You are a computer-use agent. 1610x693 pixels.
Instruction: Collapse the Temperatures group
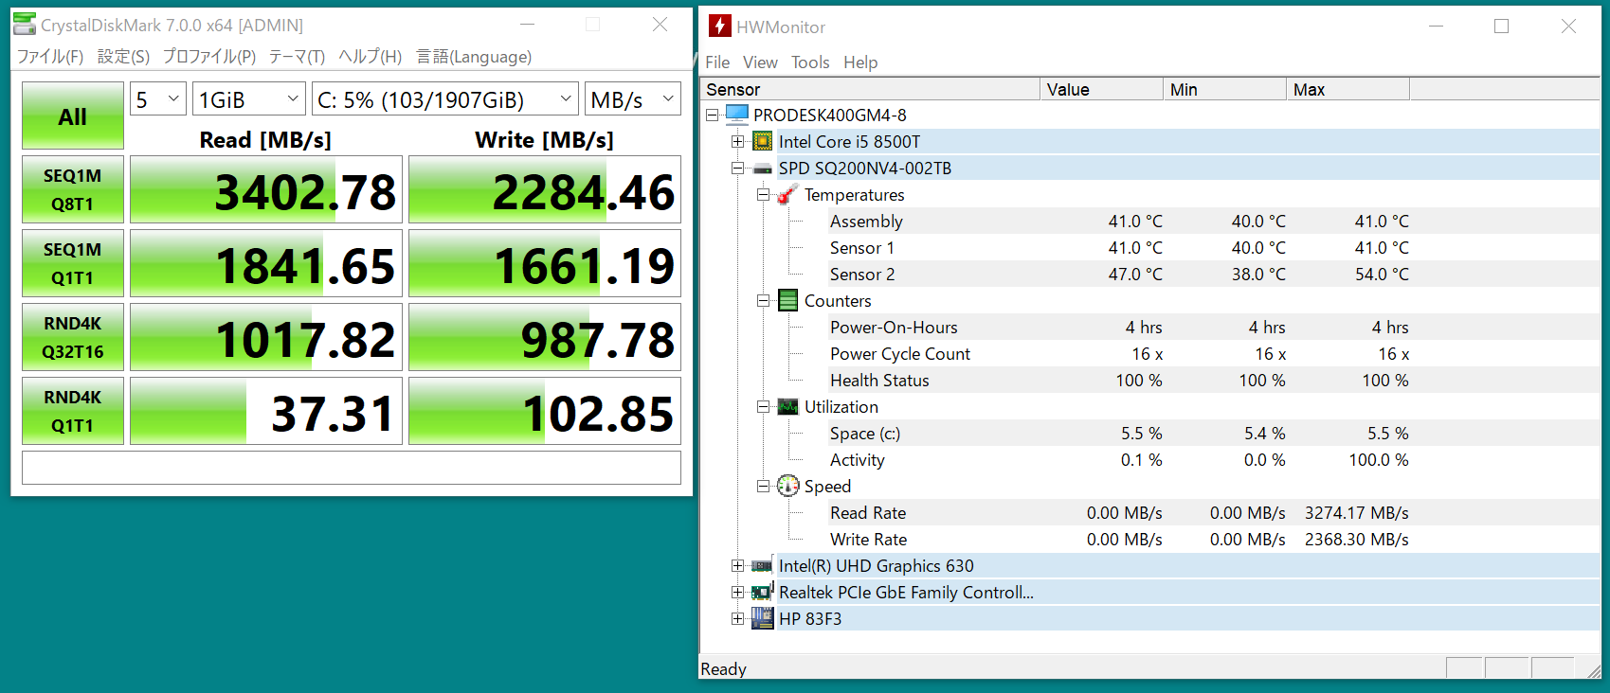coord(763,194)
